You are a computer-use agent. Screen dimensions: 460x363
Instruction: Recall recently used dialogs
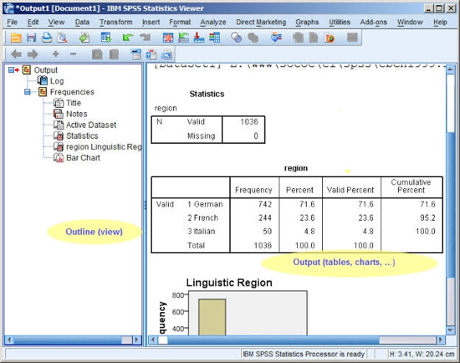point(106,38)
